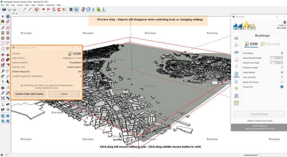Select the Pan hand tool
The height and width of the screenshot is (157, 287).
coord(8,88)
